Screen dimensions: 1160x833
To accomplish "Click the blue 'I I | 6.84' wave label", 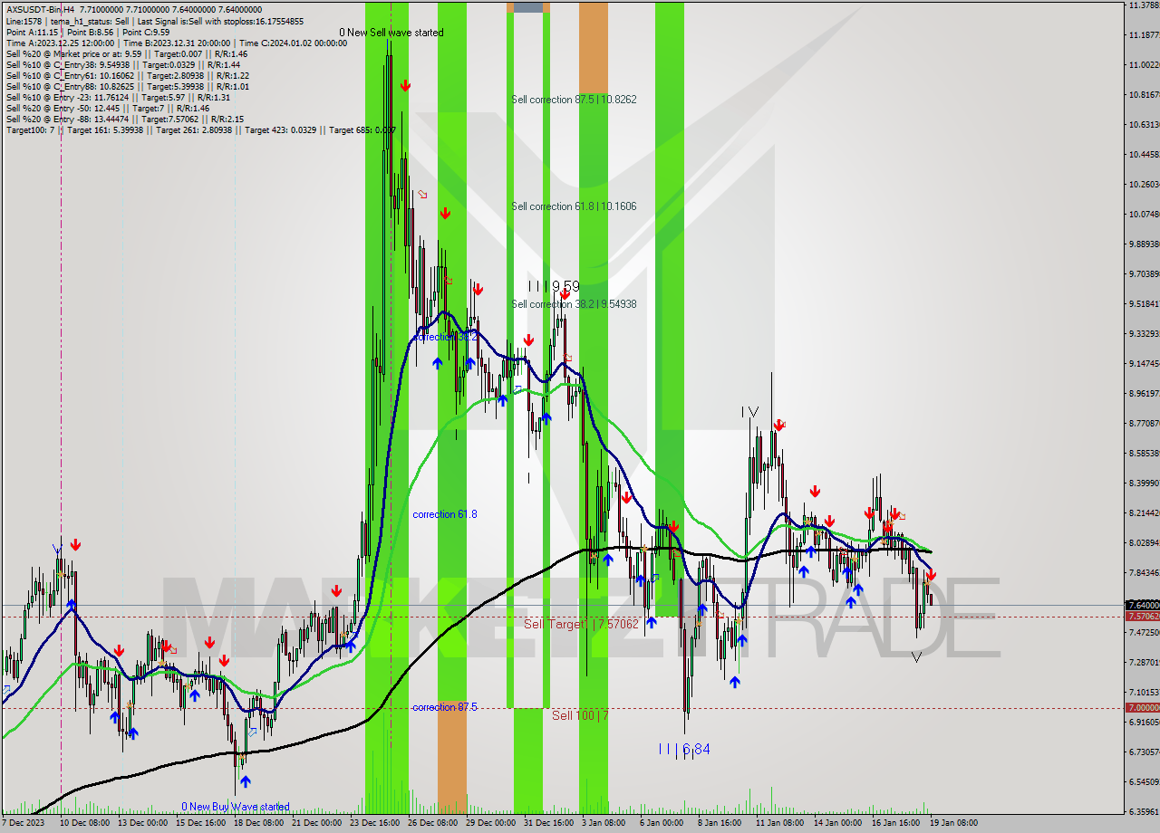I will [x=684, y=749].
